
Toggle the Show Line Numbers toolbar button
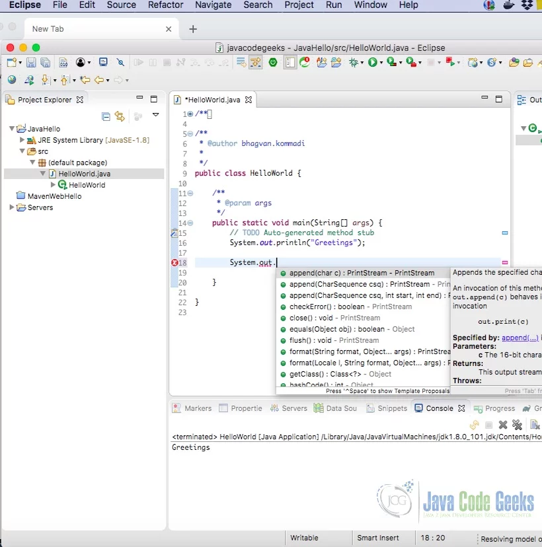click(290, 63)
